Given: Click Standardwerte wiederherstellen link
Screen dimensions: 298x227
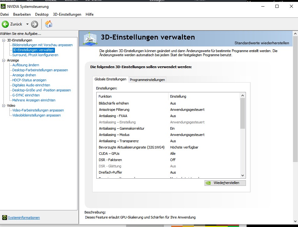Looking at the screenshot, I should (262, 43).
